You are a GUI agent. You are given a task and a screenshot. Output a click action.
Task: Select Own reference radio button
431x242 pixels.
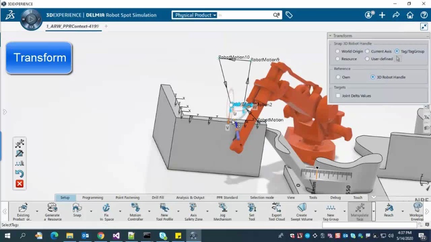click(x=338, y=77)
